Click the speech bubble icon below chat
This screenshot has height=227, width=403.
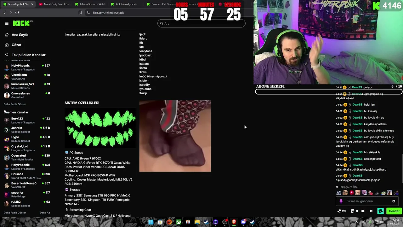[x=363, y=211]
